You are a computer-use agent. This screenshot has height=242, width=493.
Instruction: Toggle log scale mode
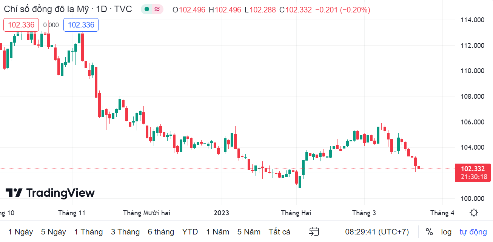coord(446,231)
